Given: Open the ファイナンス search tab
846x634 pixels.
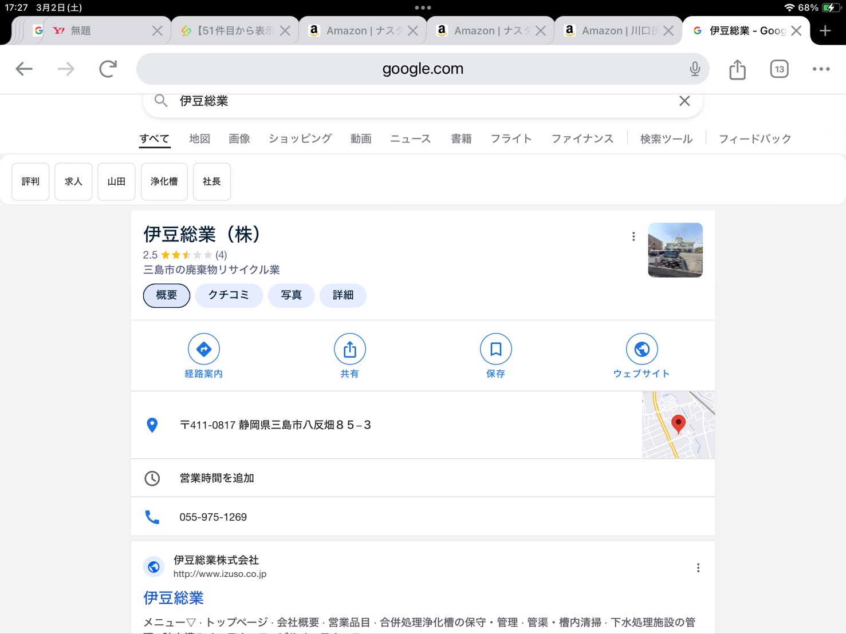Looking at the screenshot, I should [x=583, y=138].
